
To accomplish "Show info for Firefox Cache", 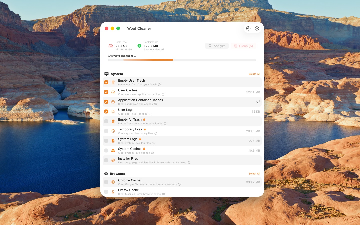I will [x=163, y=194].
